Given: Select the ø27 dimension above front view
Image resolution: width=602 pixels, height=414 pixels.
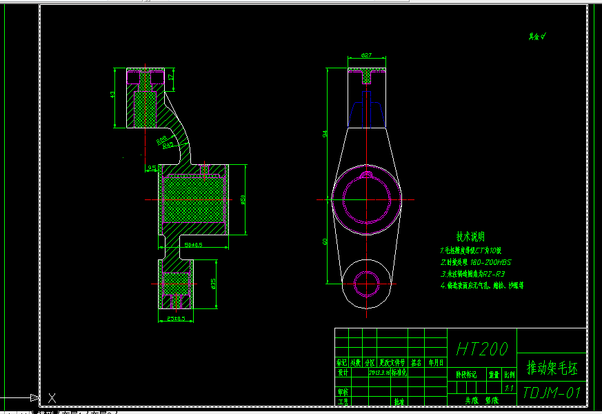Looking at the screenshot, I should 366,55.
